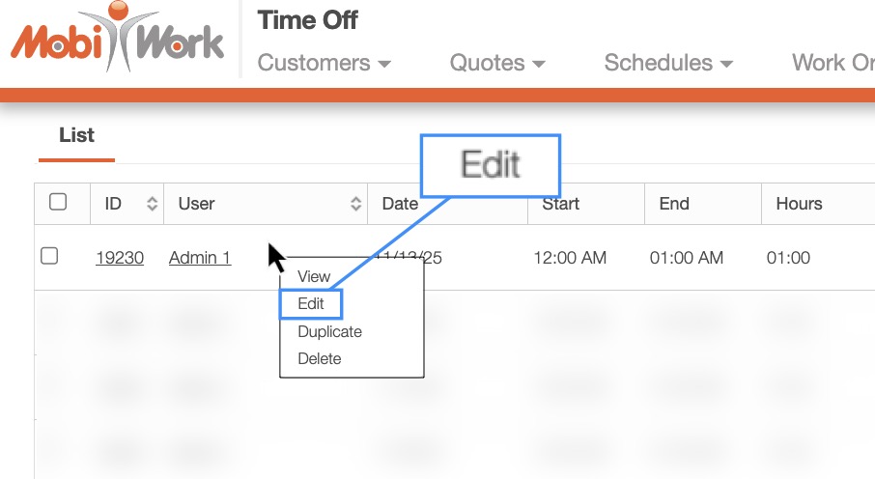Sort the list by User column arrows
The width and height of the screenshot is (875, 479).
355,204
